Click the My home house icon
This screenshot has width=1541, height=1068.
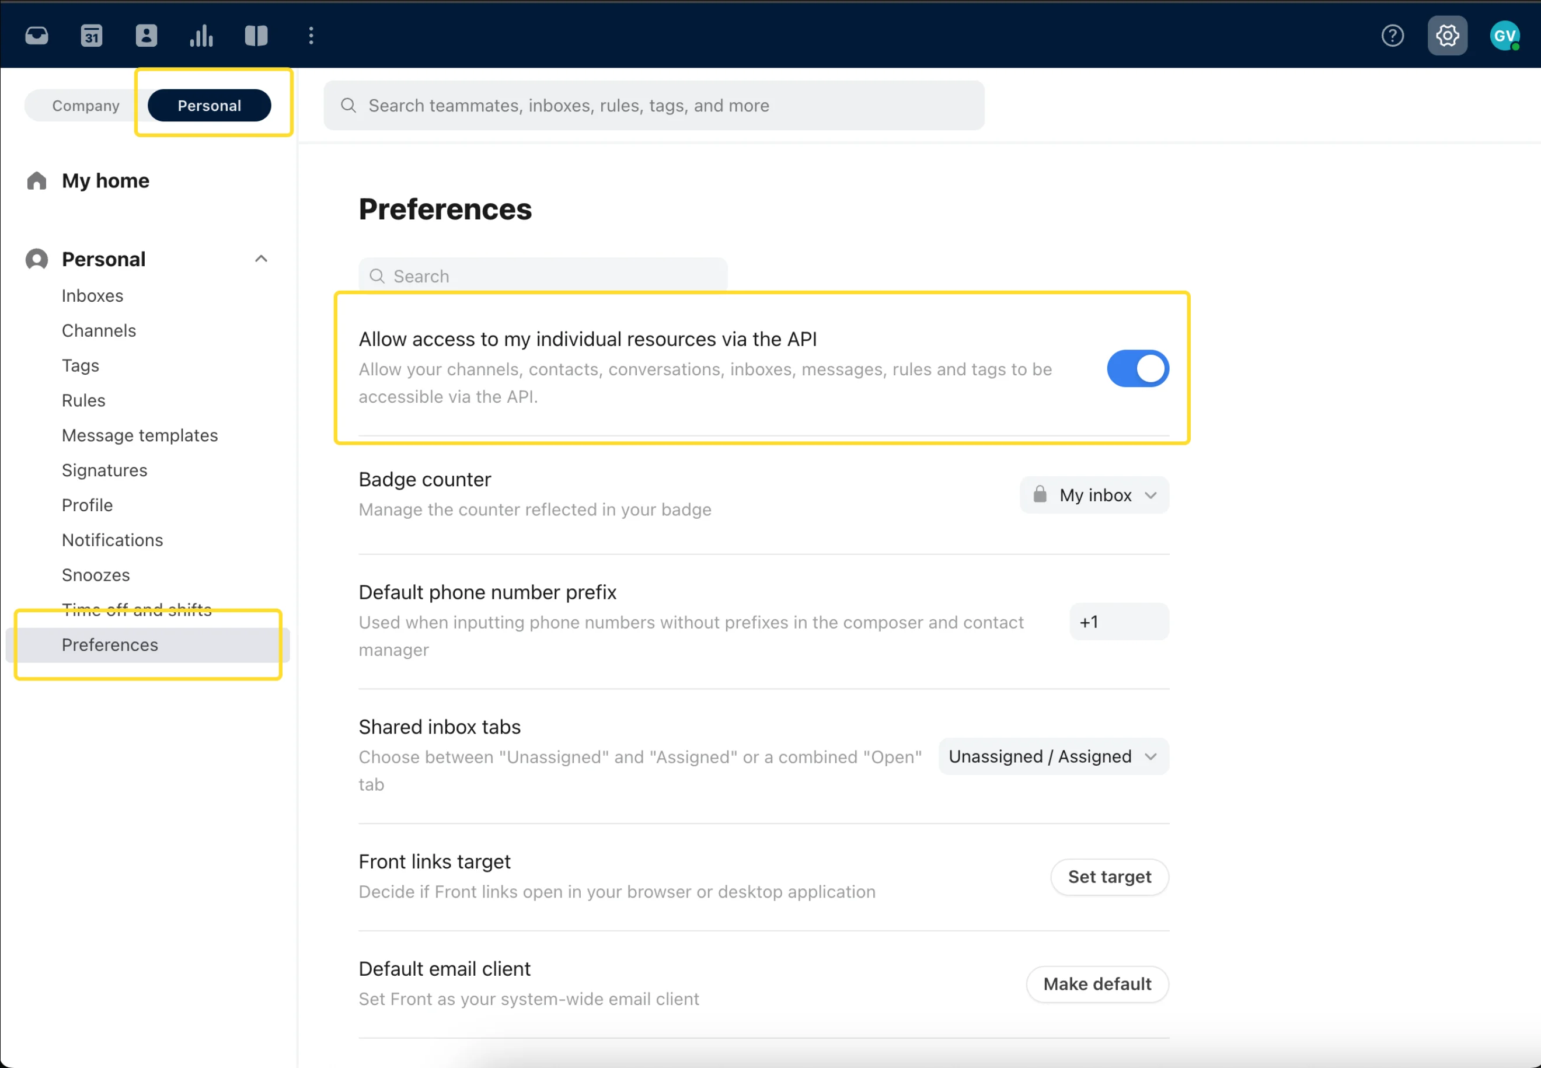(37, 181)
